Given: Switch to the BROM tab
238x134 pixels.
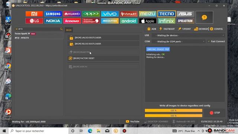Looking at the screenshot, I should 69,30.
